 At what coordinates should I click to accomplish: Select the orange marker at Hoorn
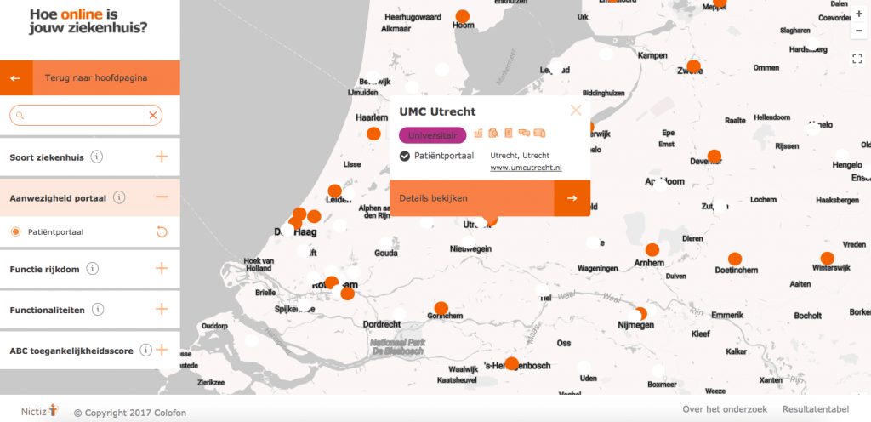462,17
